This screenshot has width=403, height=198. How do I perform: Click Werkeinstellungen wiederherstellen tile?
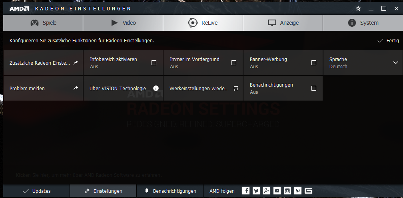click(203, 88)
